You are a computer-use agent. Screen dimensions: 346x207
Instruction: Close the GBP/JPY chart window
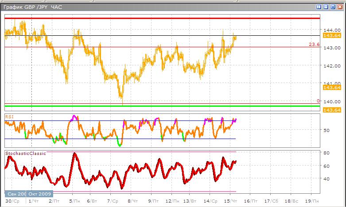[x=340, y=7]
